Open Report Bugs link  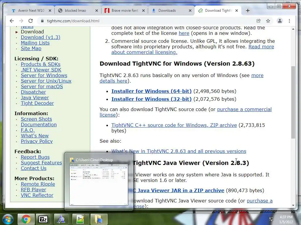[35, 157]
